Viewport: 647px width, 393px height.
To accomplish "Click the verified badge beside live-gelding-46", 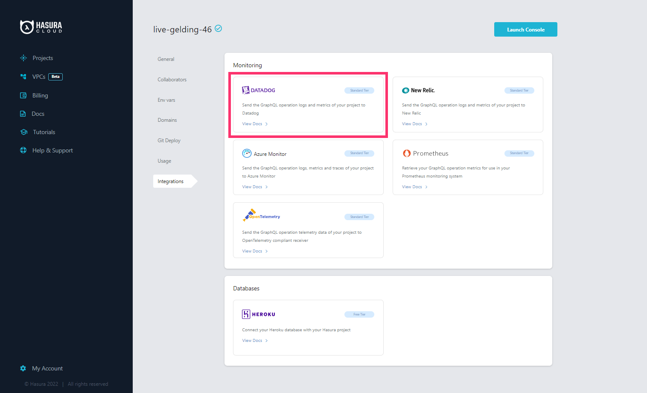I will 218,29.
